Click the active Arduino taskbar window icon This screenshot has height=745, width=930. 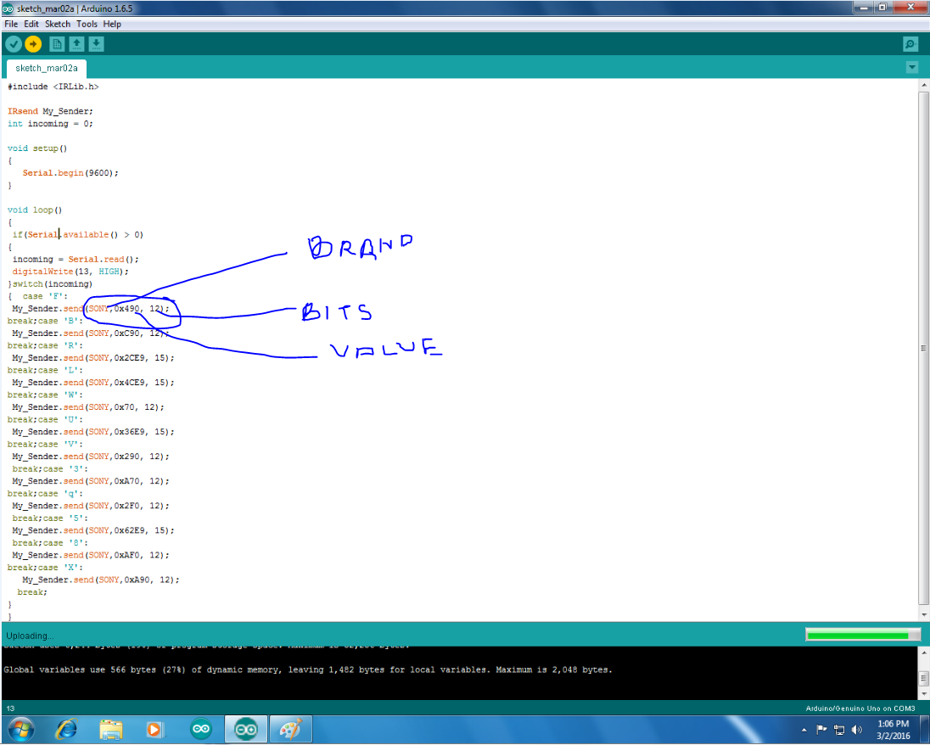click(x=245, y=729)
